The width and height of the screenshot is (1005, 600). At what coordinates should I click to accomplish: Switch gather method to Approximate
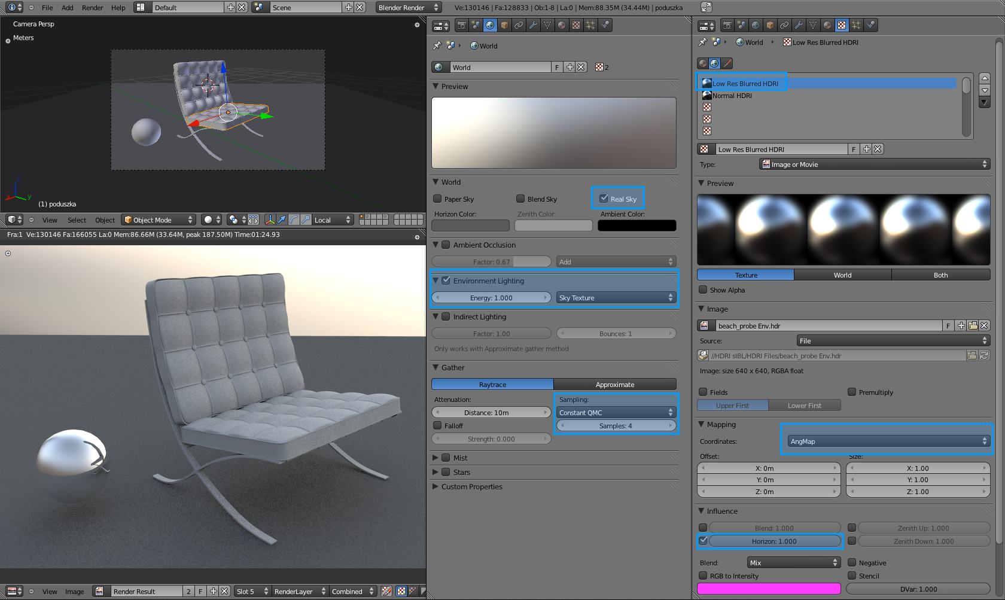point(615,384)
